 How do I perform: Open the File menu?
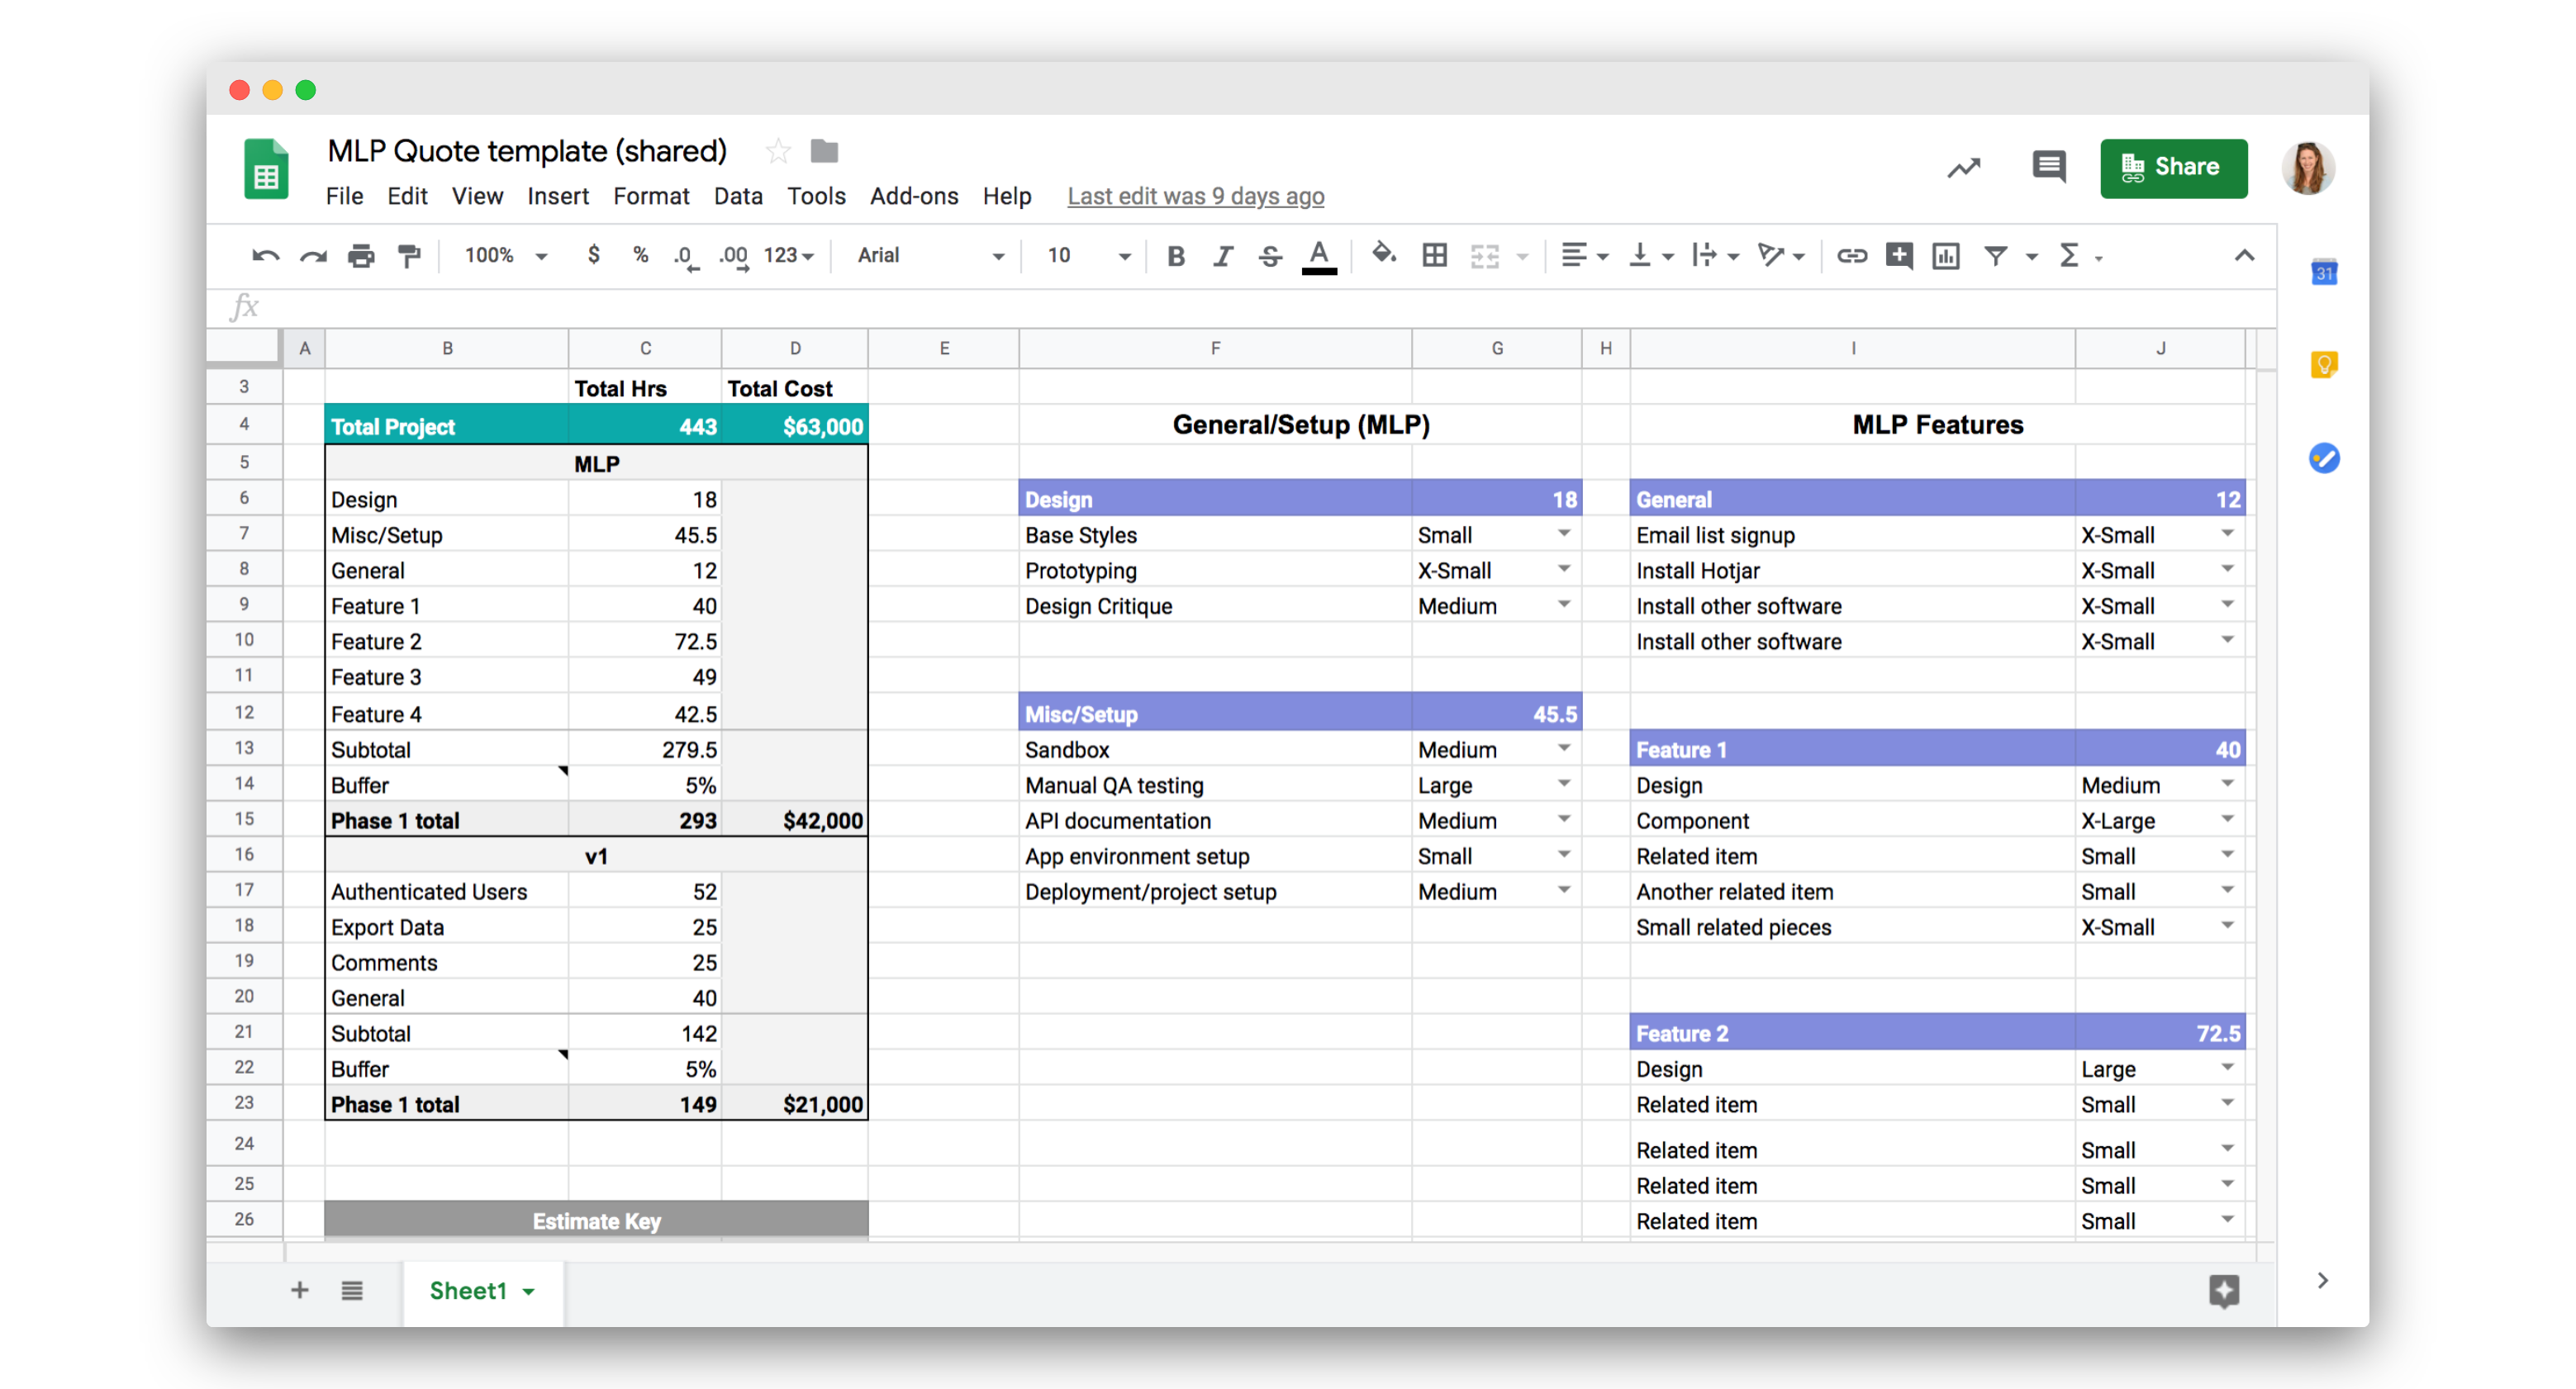pos(344,196)
